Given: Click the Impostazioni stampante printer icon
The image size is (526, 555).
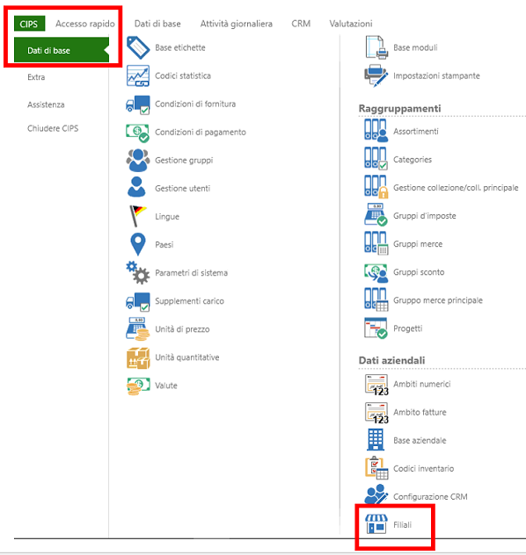Looking at the screenshot, I should [376, 76].
